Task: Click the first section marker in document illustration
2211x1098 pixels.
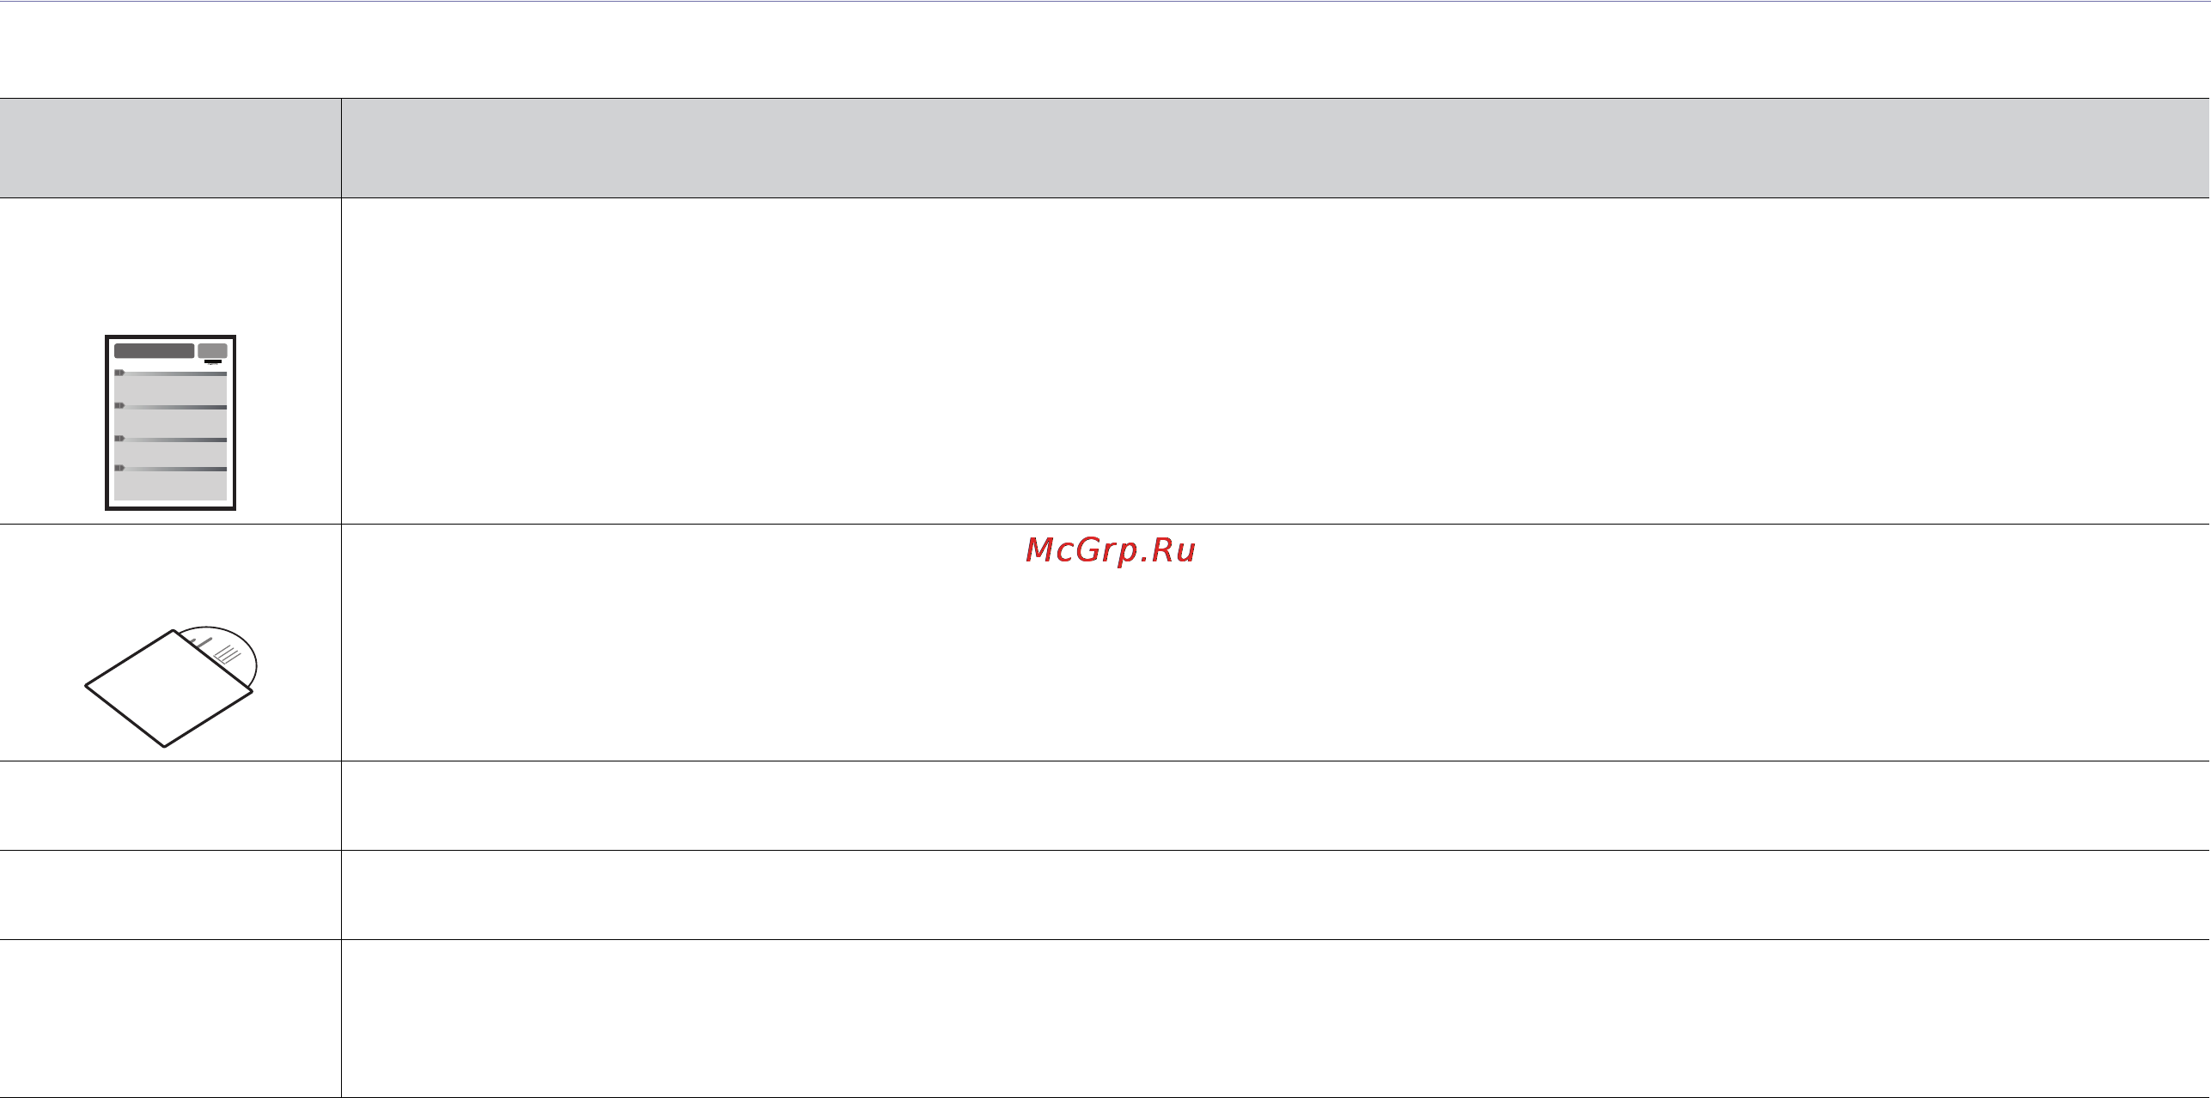Action: coord(119,373)
